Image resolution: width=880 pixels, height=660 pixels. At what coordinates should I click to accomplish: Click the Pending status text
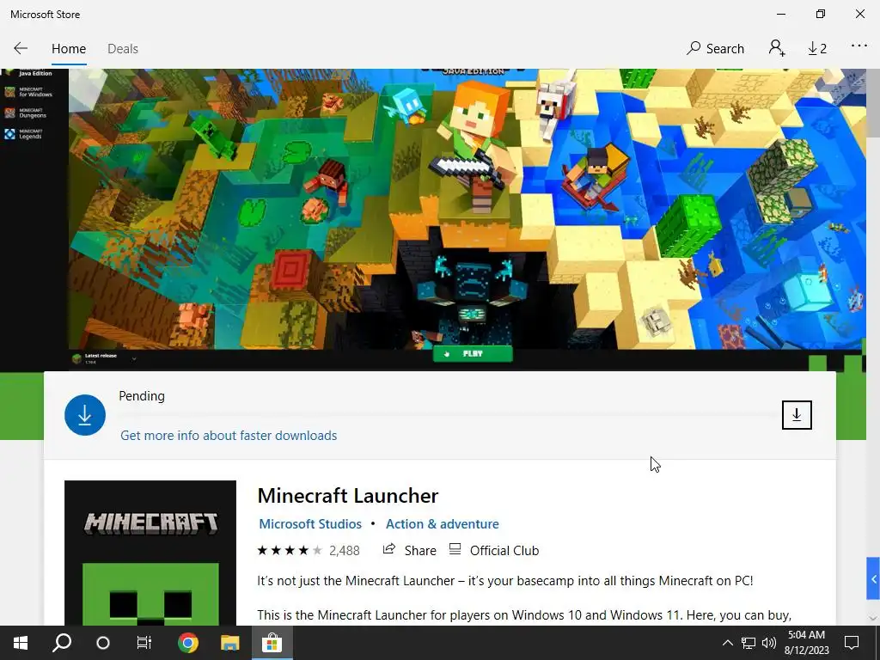tap(142, 396)
